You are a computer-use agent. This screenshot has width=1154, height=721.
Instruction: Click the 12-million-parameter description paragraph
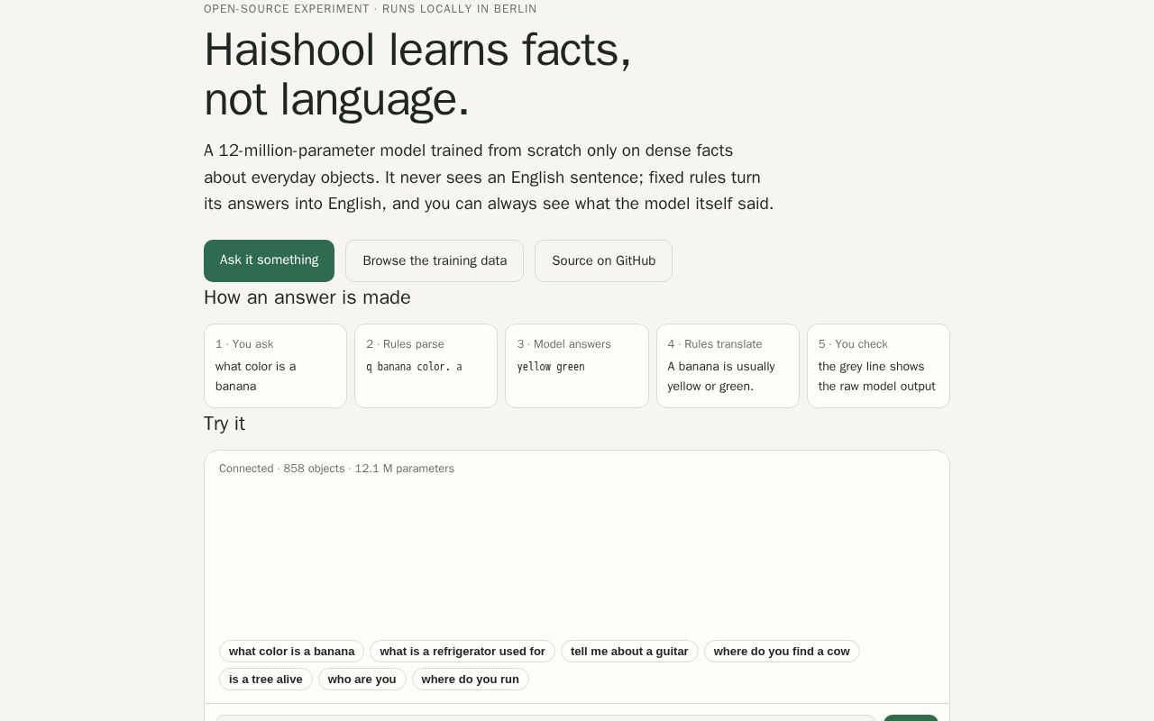(489, 178)
